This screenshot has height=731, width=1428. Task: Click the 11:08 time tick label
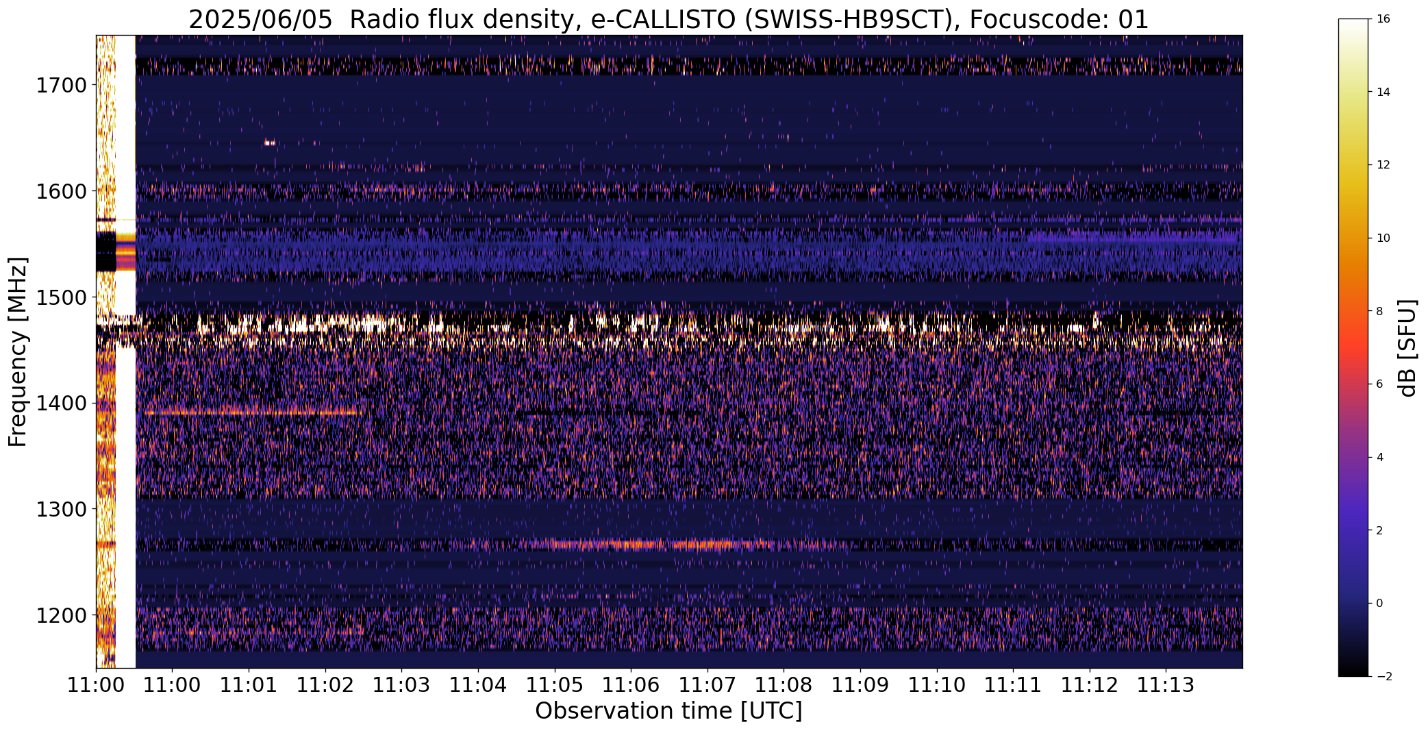(x=784, y=685)
